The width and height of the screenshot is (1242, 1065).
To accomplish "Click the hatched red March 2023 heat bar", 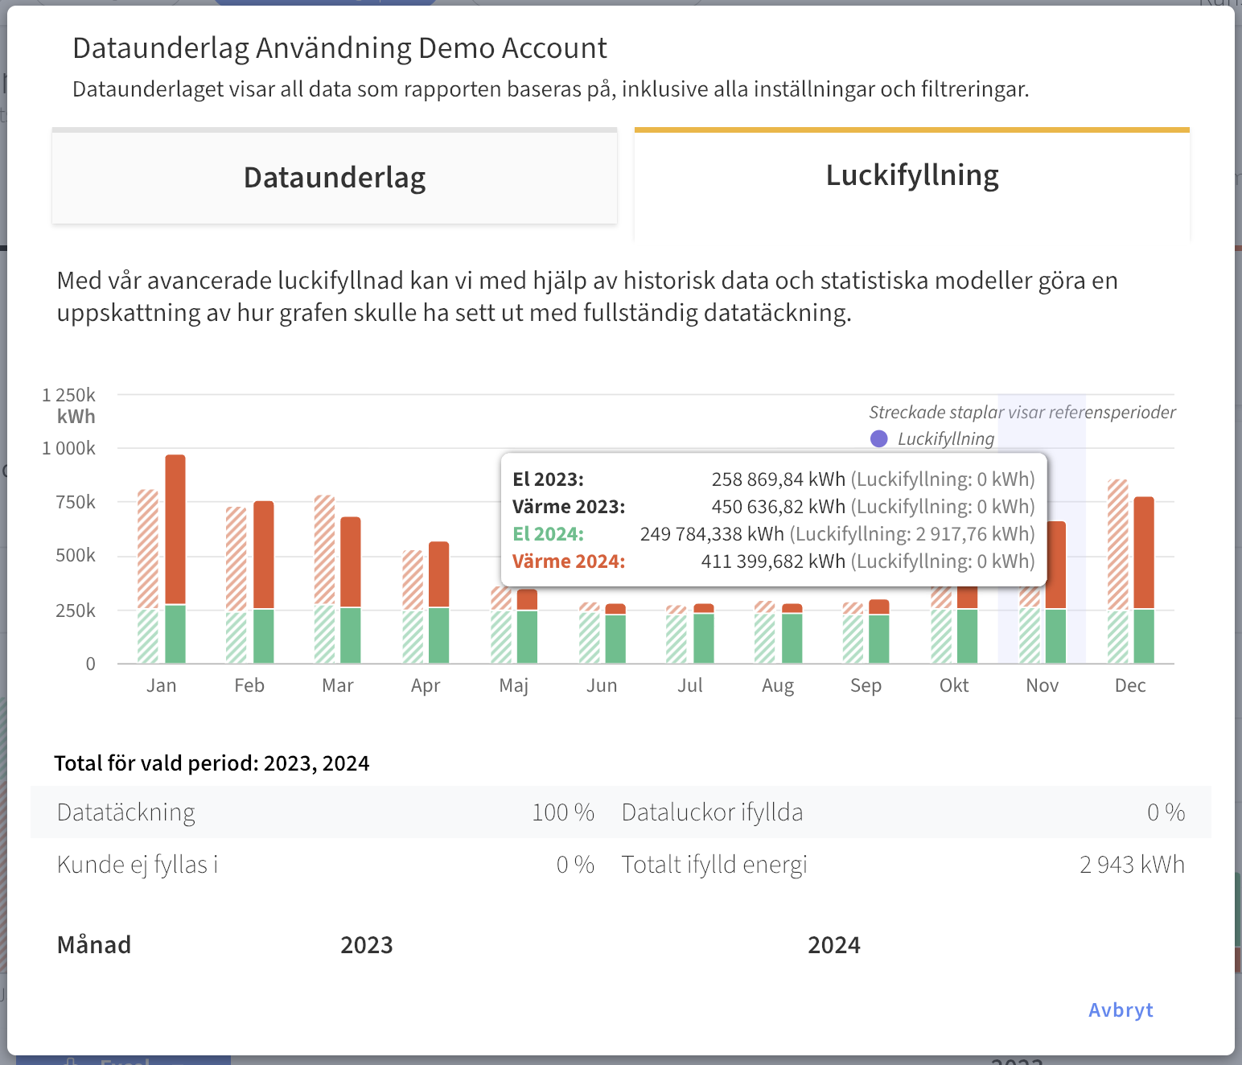I will (324, 549).
